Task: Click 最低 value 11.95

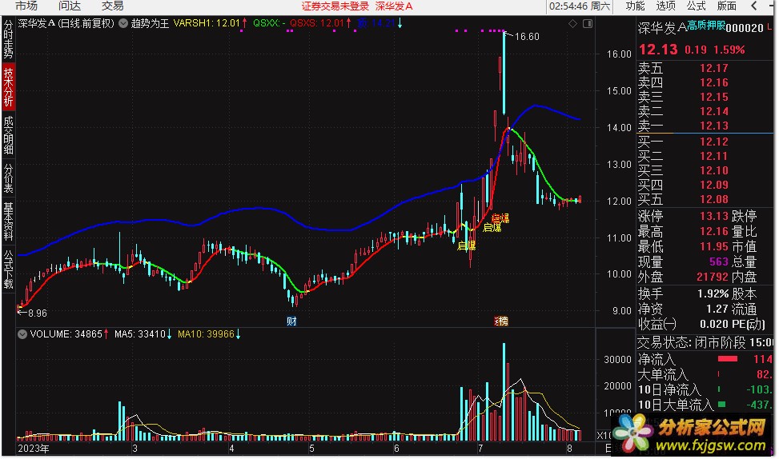Action: [714, 246]
